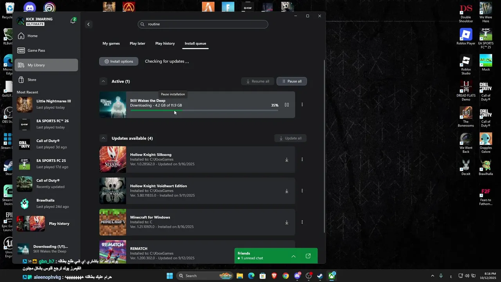Switch to the Play history tab
The image size is (501, 282).
[x=165, y=43]
